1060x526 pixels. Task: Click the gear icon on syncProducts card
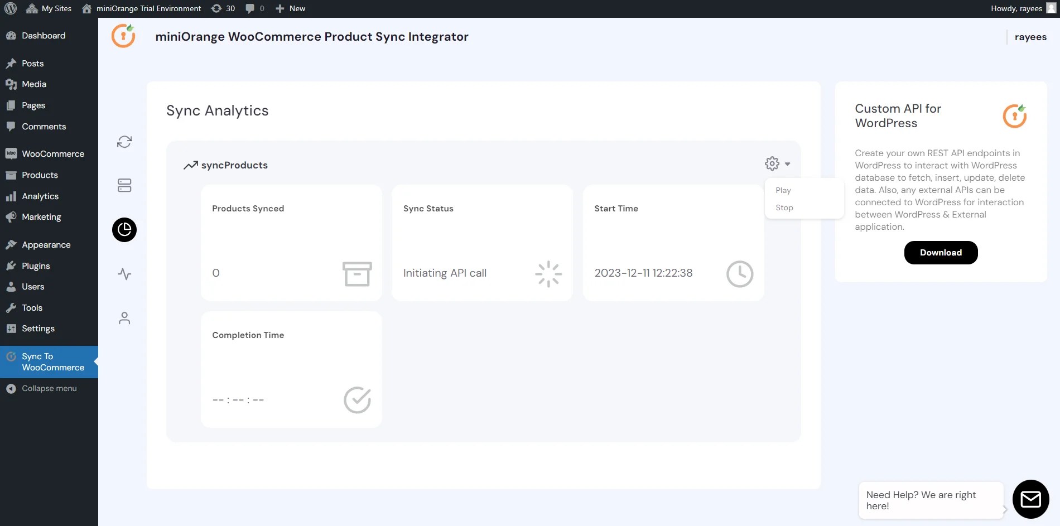pyautogui.click(x=771, y=163)
